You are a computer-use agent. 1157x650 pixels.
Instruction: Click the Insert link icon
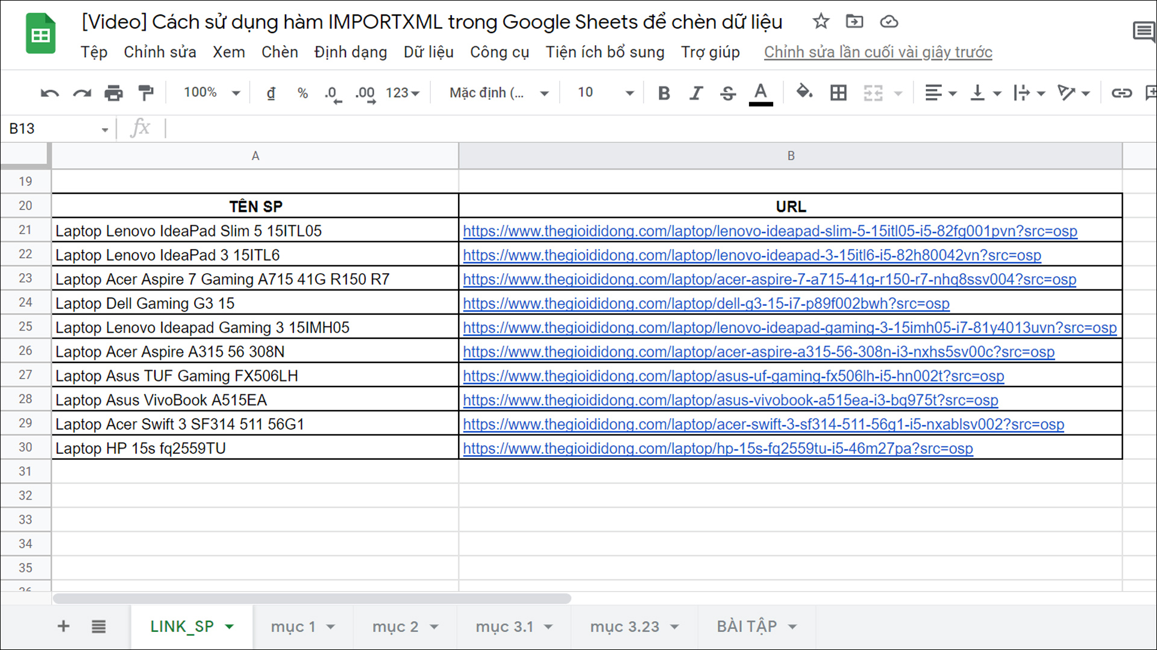tap(1121, 93)
